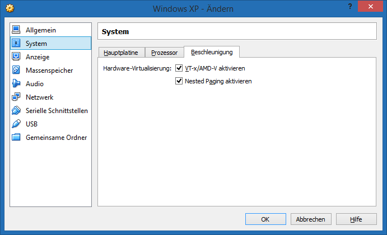Open Massenspeicher settings
This screenshot has width=387, height=235.
50,70
